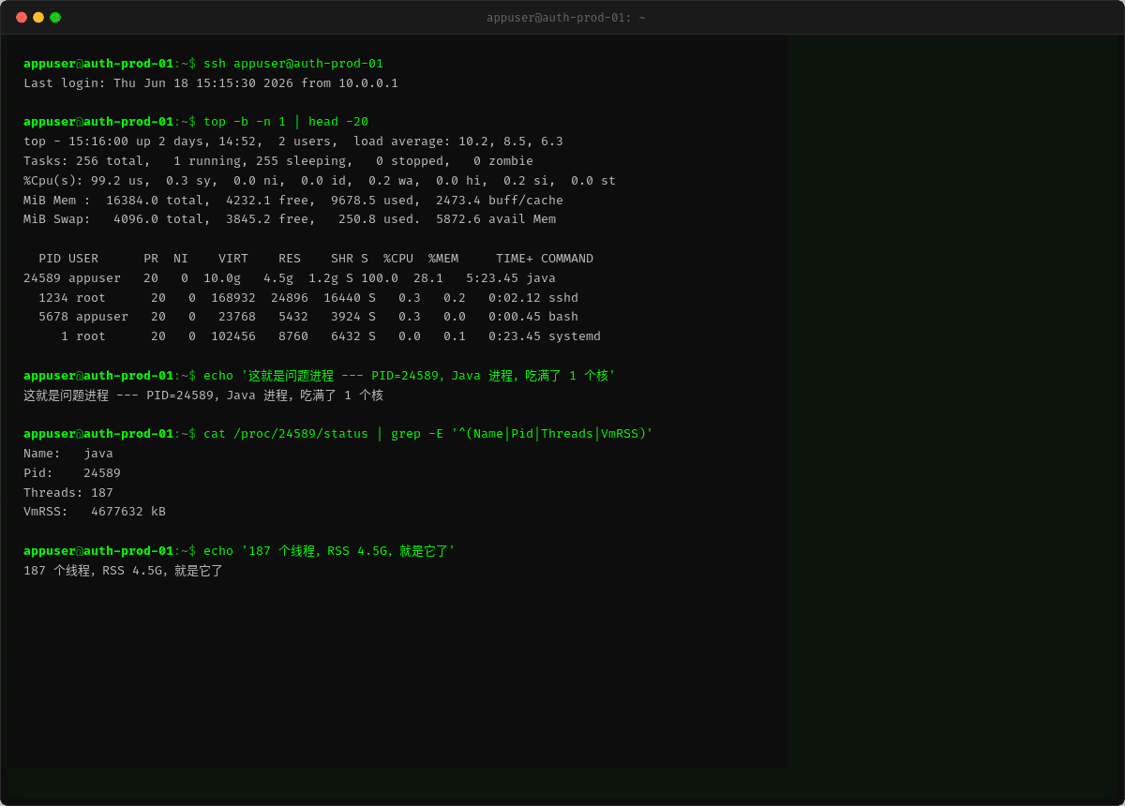Select the Pid: 24589 line
Viewport: 1125px width, 806px height.
(x=72, y=473)
